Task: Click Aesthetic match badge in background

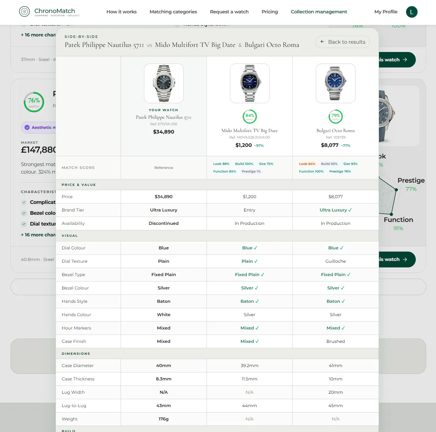Action: pyautogui.click(x=39, y=127)
